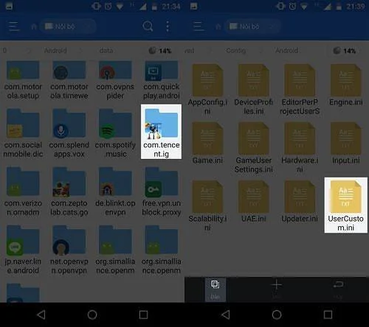This screenshot has width=369, height=327.
Task: Open Hardware.ini file
Action: pos(300,148)
